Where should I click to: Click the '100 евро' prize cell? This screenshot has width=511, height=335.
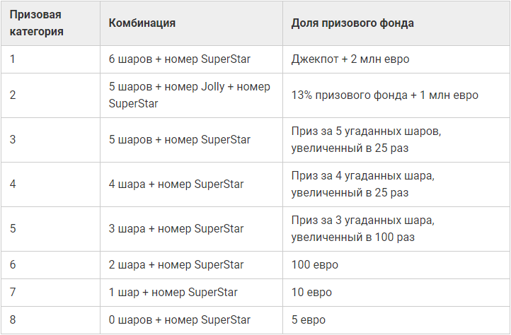pos(314,265)
